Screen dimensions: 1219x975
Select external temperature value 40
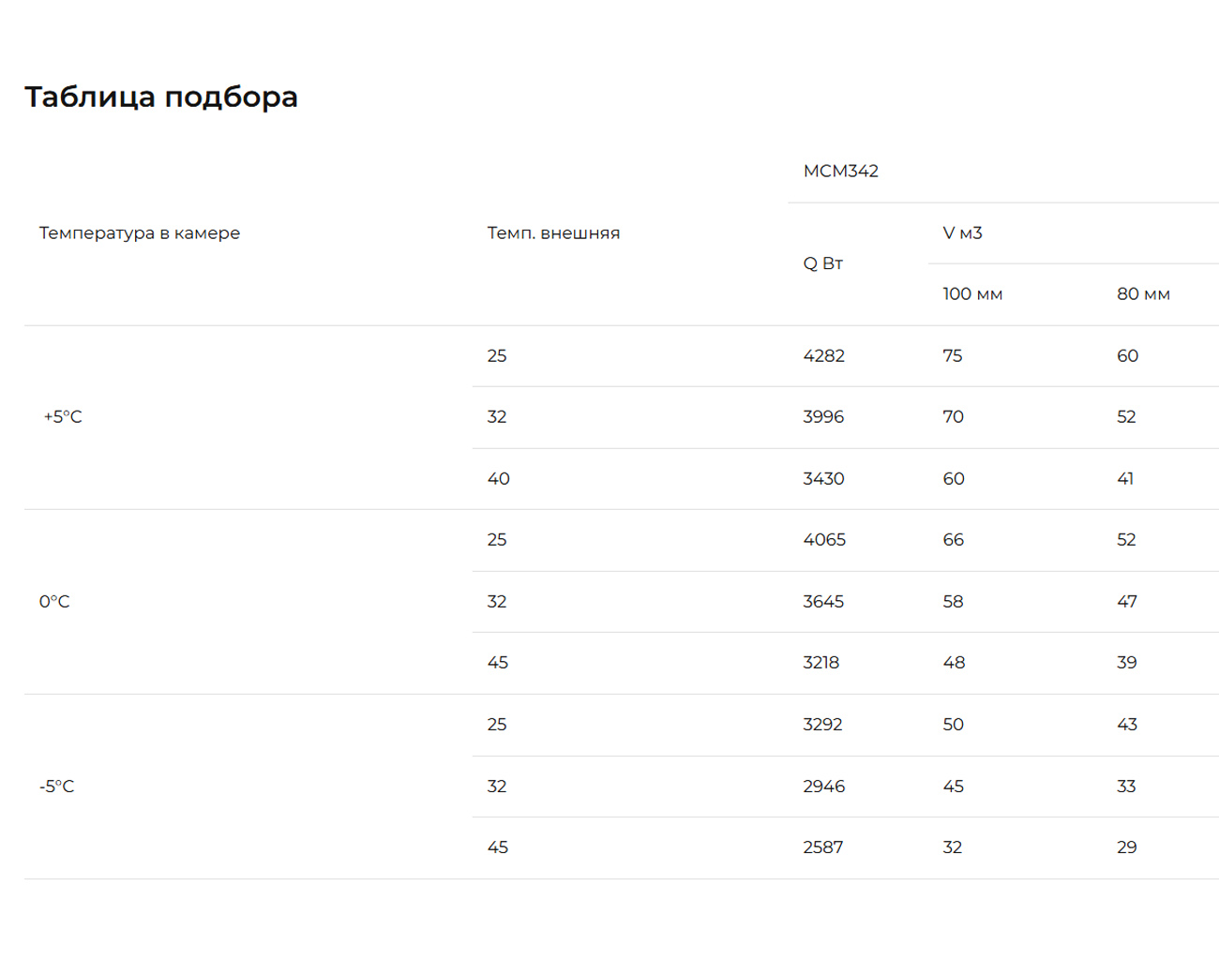(x=498, y=479)
